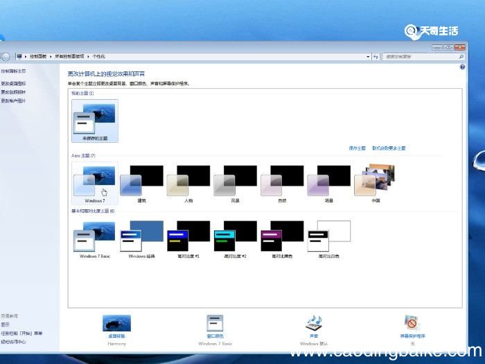485x364 pixels.
Task: Apply the Scenes (场景) Aero theme
Action: pyautogui.click(x=329, y=184)
